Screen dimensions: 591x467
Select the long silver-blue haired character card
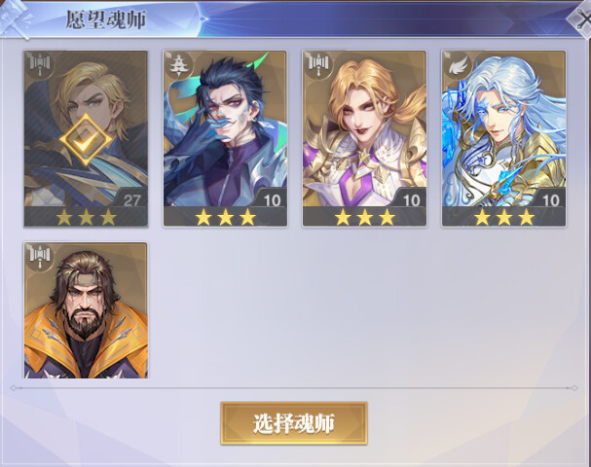(504, 138)
